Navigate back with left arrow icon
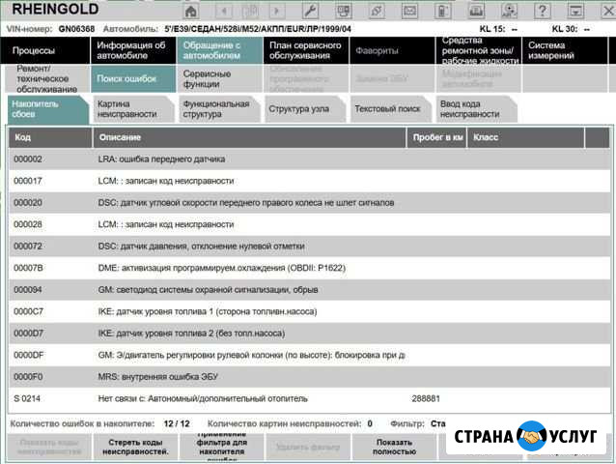Viewport: 616px width, 464px height. coord(224,11)
